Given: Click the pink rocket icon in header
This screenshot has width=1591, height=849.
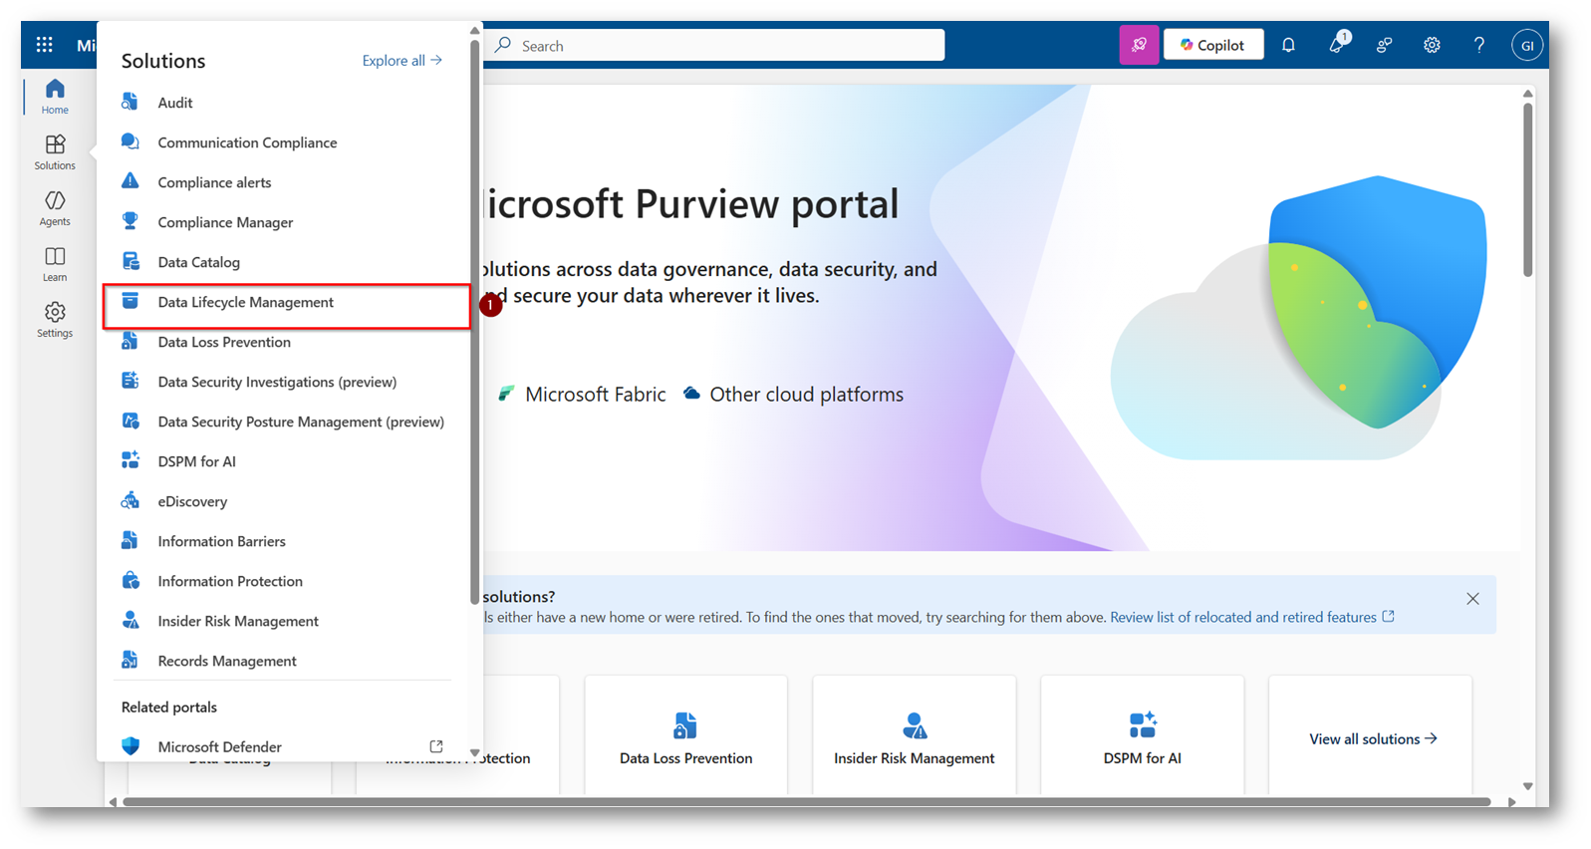Looking at the screenshot, I should tap(1139, 45).
